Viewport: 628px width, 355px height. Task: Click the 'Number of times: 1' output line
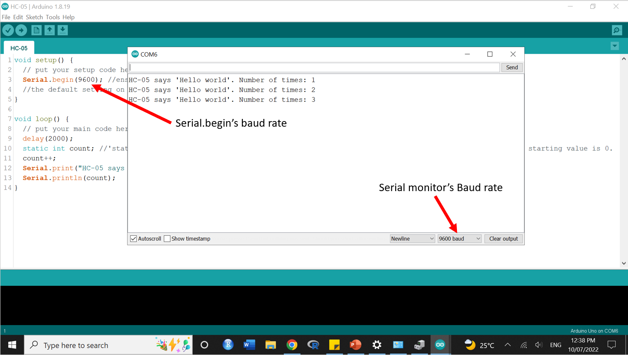tap(222, 80)
